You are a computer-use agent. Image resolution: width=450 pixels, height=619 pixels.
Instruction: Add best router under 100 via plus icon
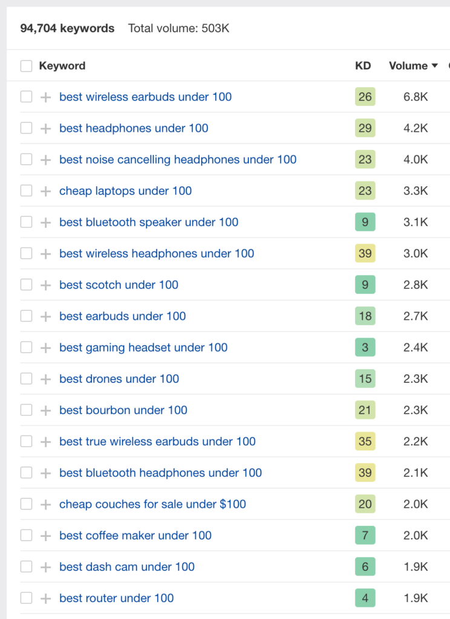click(46, 598)
